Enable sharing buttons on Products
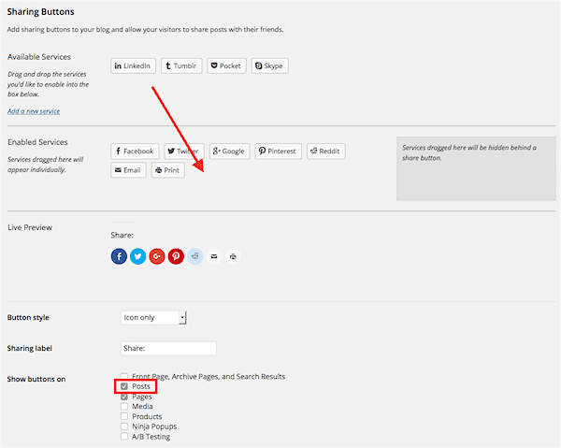This screenshot has width=561, height=448. coord(124,417)
